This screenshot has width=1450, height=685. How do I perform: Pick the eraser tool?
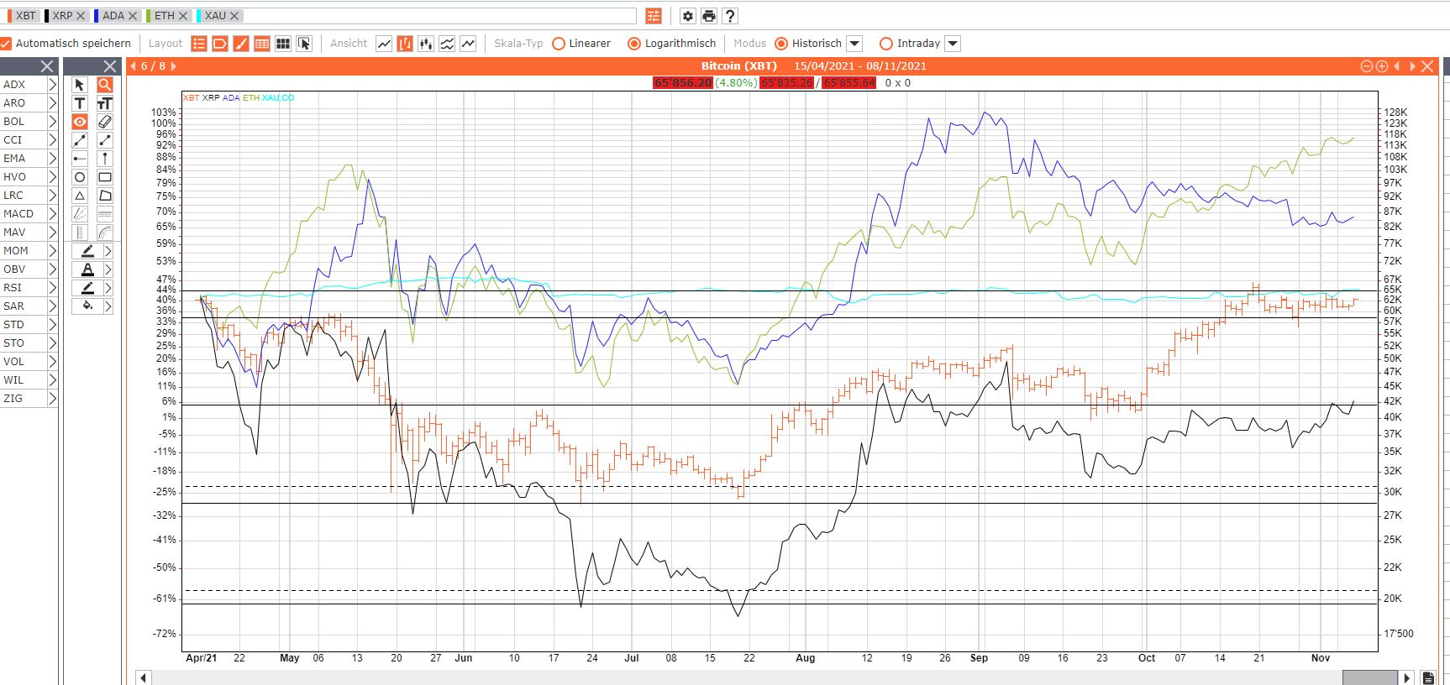pyautogui.click(x=105, y=122)
